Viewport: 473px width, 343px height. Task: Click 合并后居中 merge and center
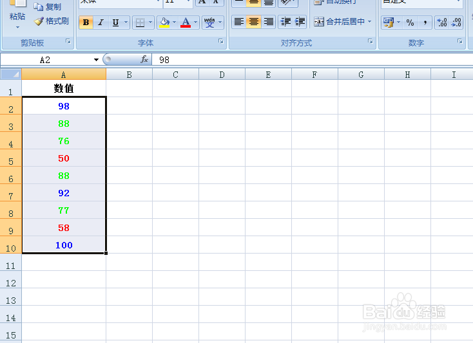tap(339, 22)
